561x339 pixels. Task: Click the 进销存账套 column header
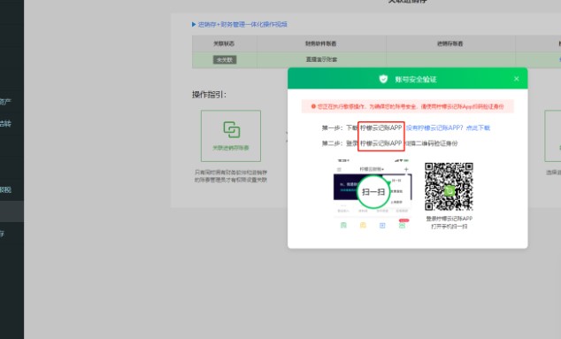[x=450, y=43]
